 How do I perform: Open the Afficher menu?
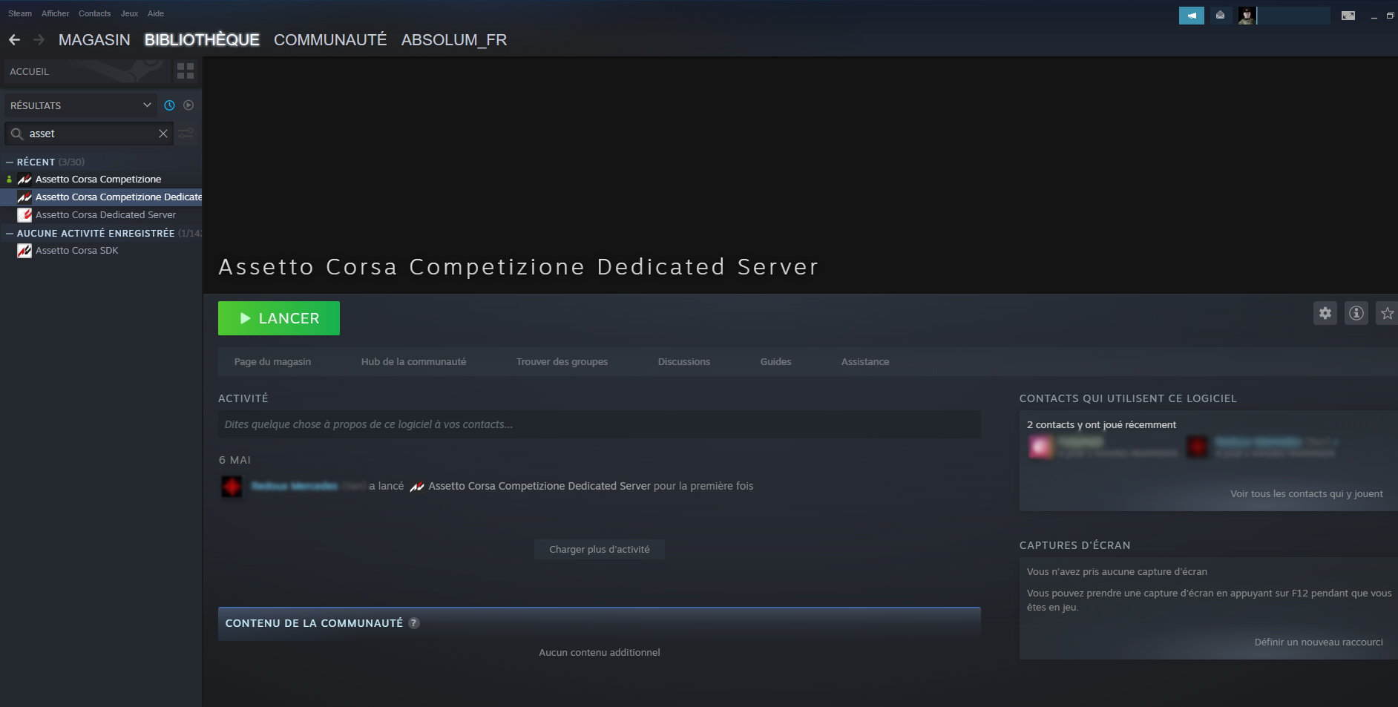[x=55, y=13]
